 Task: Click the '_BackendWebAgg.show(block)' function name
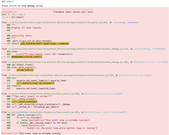149,49
